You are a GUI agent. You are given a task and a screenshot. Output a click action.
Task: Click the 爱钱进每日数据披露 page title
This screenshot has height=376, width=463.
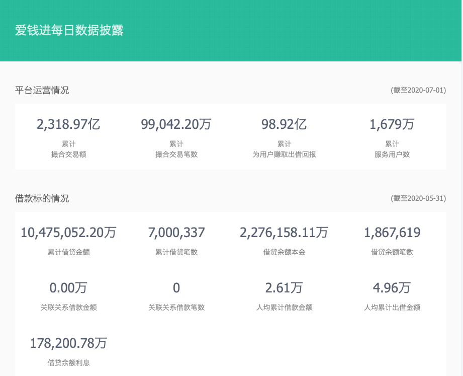click(69, 30)
